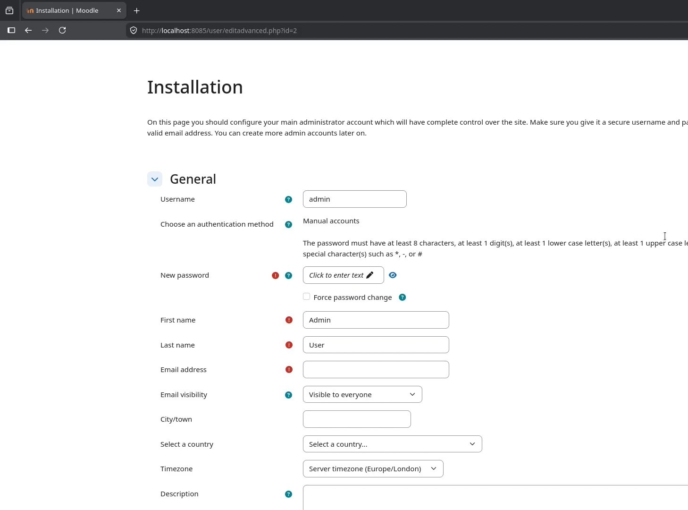Go back in browser history
This screenshot has height=510, width=688.
point(28,30)
